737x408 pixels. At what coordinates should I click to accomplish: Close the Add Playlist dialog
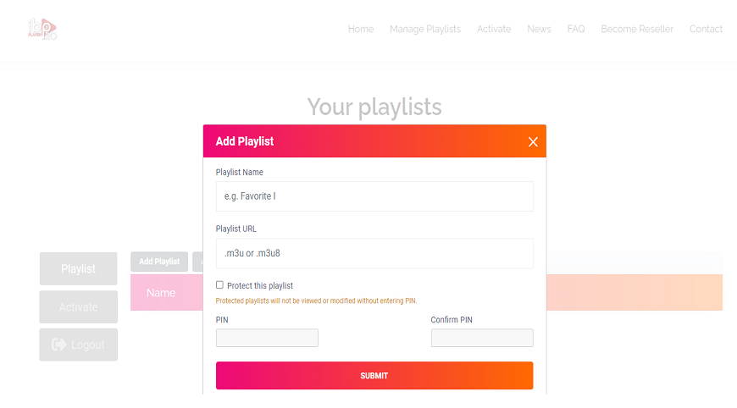point(533,142)
